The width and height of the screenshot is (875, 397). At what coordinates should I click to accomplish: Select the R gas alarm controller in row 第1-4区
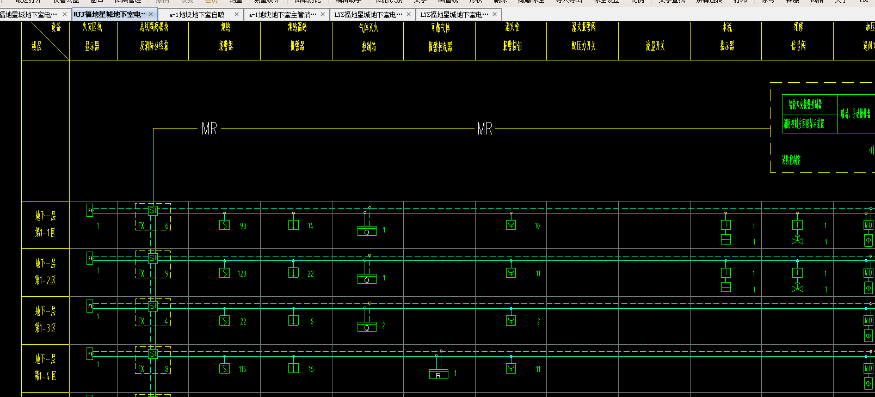point(439,375)
